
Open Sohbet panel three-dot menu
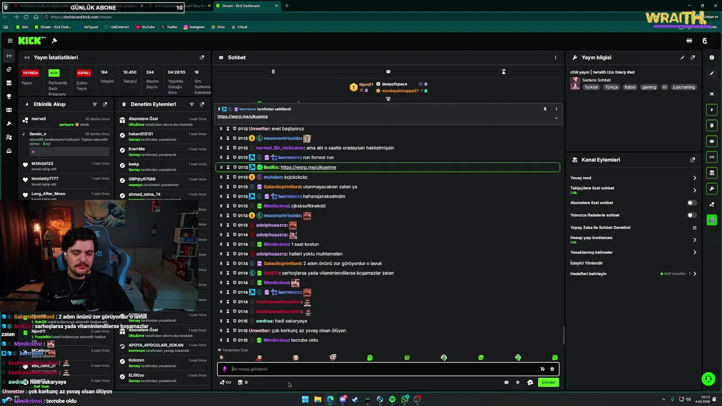[x=555, y=58]
